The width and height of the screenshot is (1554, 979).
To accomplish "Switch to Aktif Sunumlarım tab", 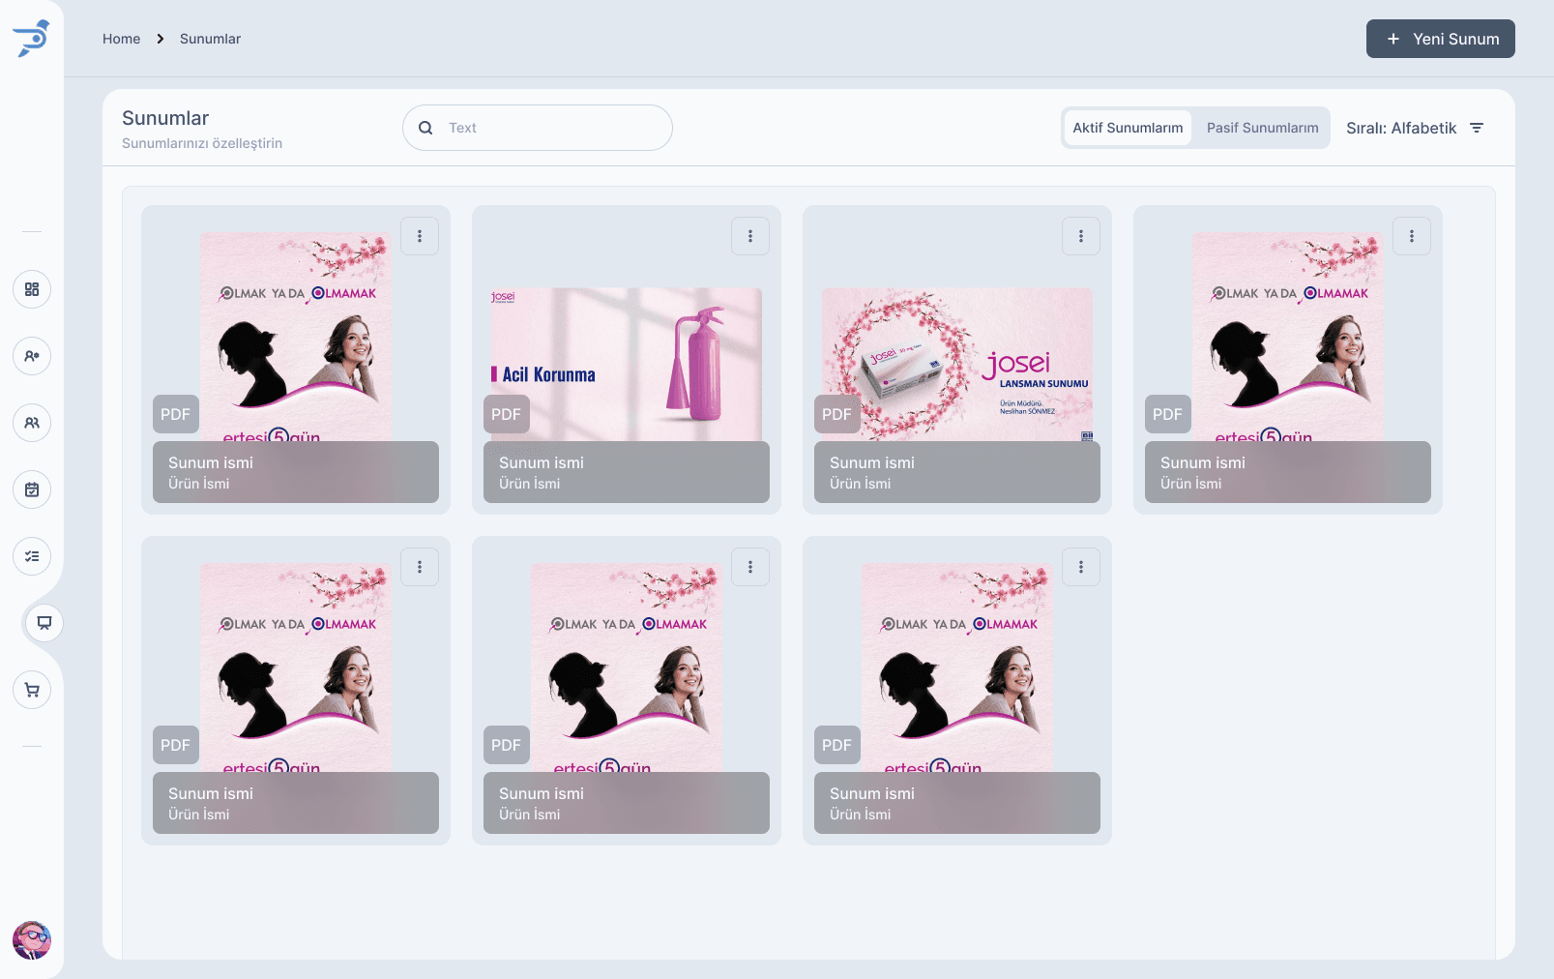I will 1128,128.
